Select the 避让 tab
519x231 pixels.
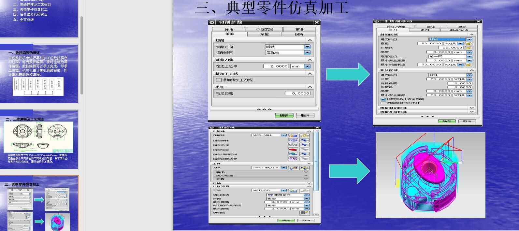430,26
